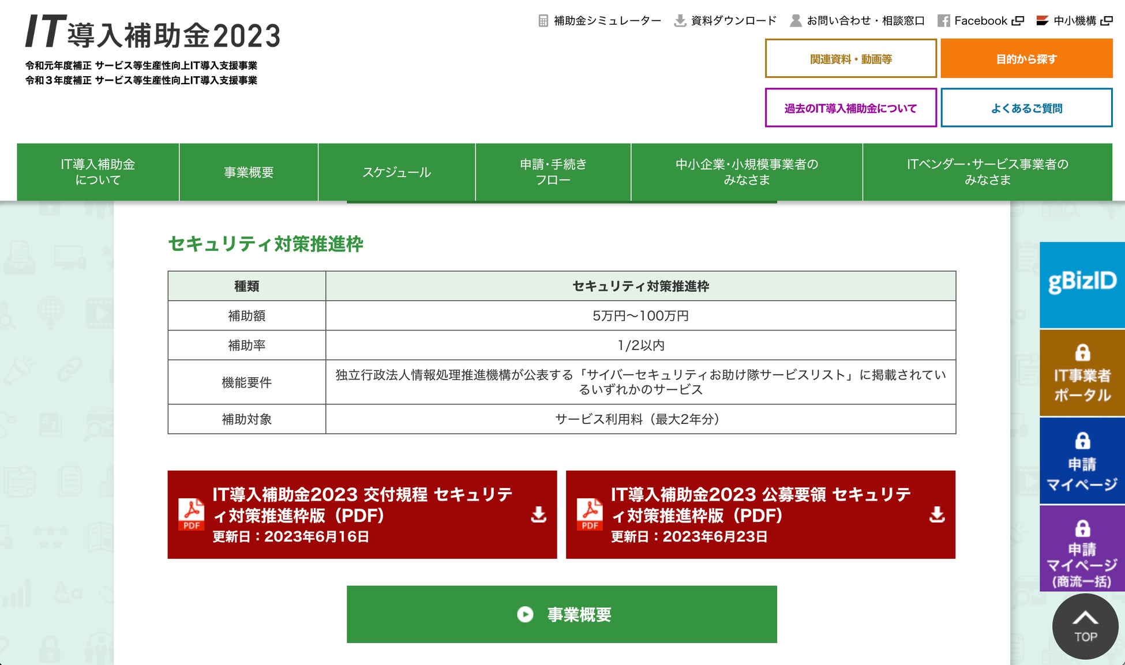The height and width of the screenshot is (665, 1125).
Task: Click the green 事業概要 play-icon button
Action: pos(561,614)
